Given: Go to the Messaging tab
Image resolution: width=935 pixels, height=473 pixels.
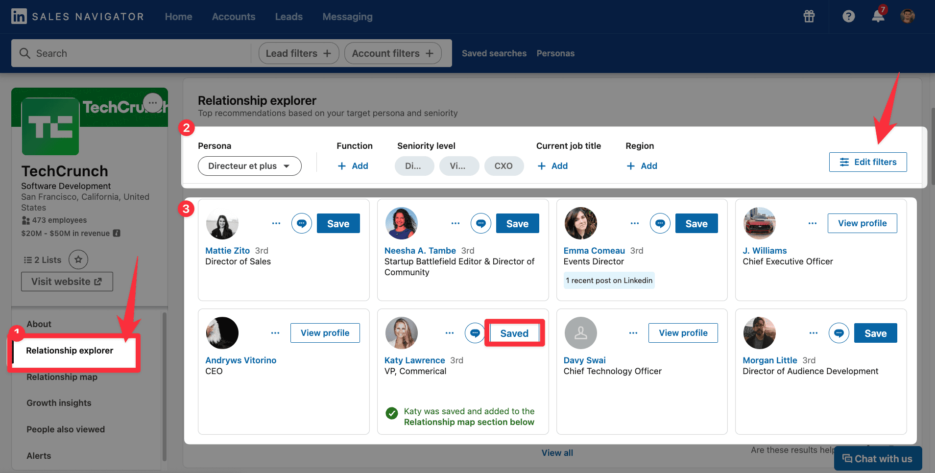Looking at the screenshot, I should pos(348,17).
